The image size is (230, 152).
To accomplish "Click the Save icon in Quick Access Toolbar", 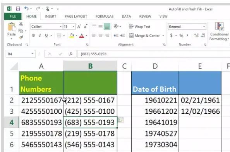I will pyautogui.click(x=18, y=9).
